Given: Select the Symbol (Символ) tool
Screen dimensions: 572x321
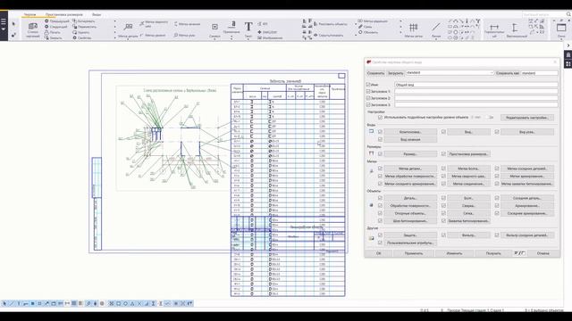Looking at the screenshot, I should pos(214,29).
